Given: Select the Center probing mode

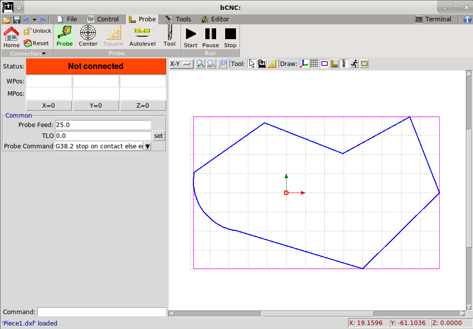Looking at the screenshot, I should tap(88, 36).
